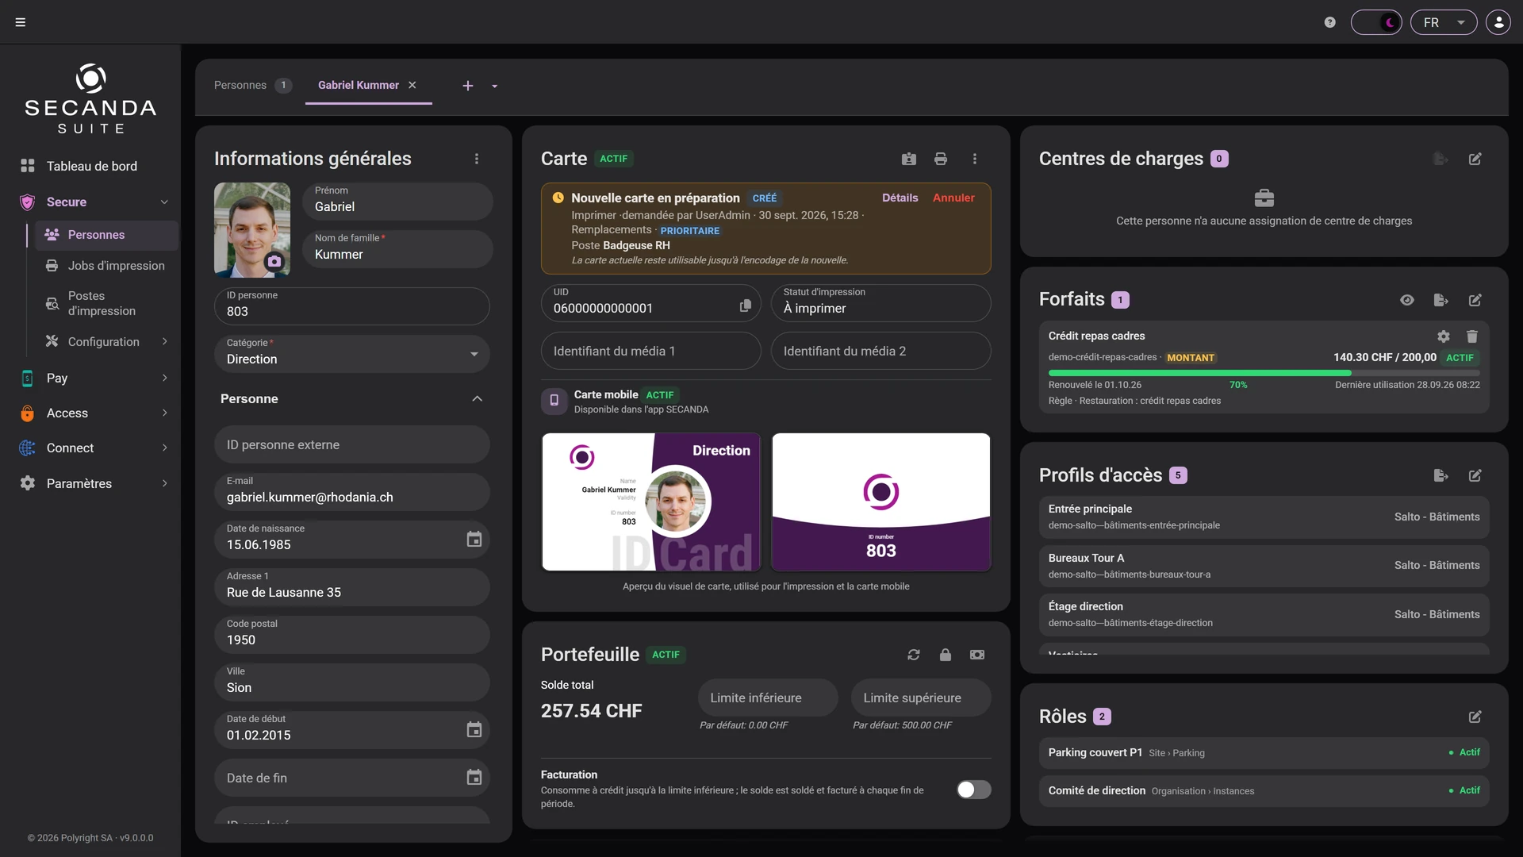Open dropdown arrow next to new tab plus
The width and height of the screenshot is (1523, 857).
coord(495,86)
